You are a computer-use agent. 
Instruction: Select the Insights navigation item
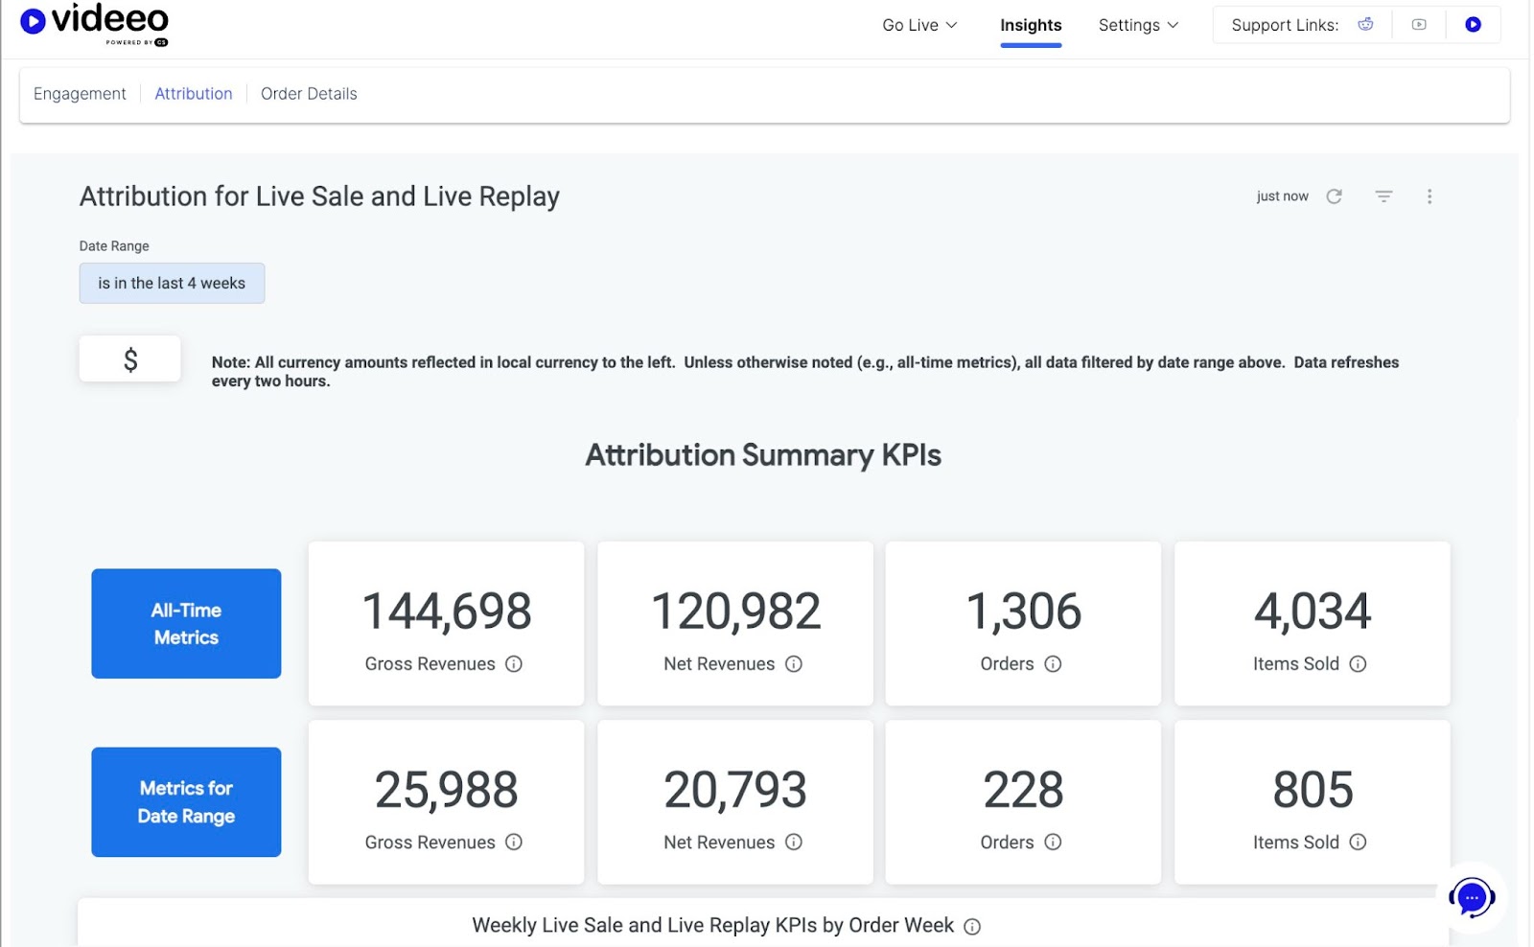click(x=1031, y=25)
